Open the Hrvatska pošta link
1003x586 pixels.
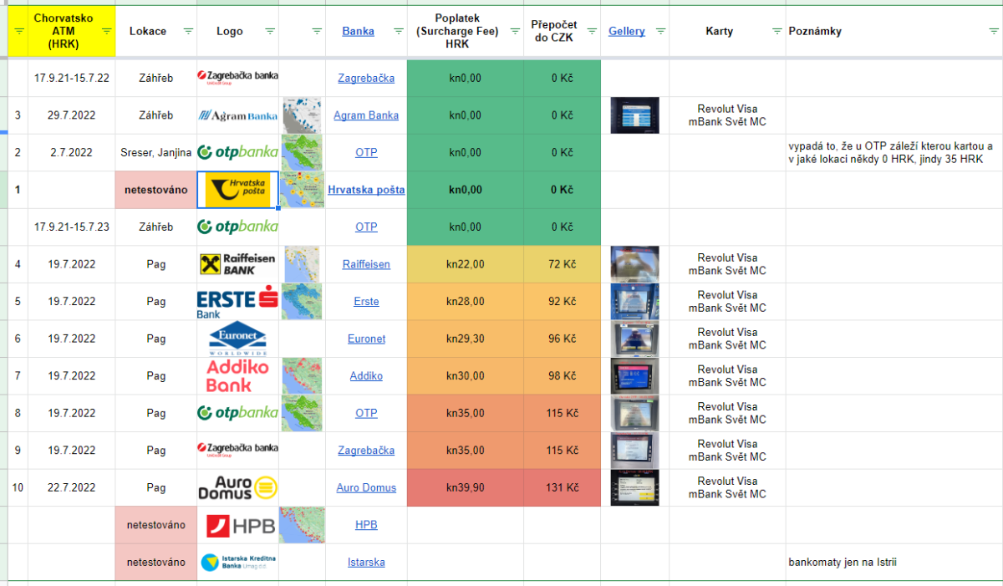tap(366, 190)
